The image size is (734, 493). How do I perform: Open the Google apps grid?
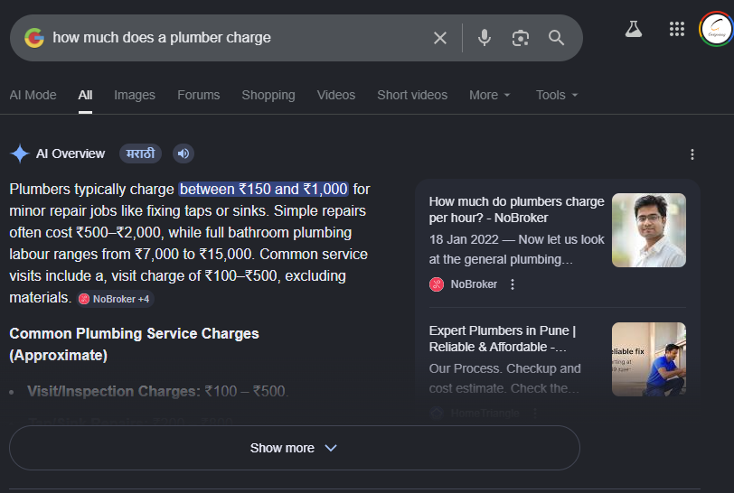676,29
